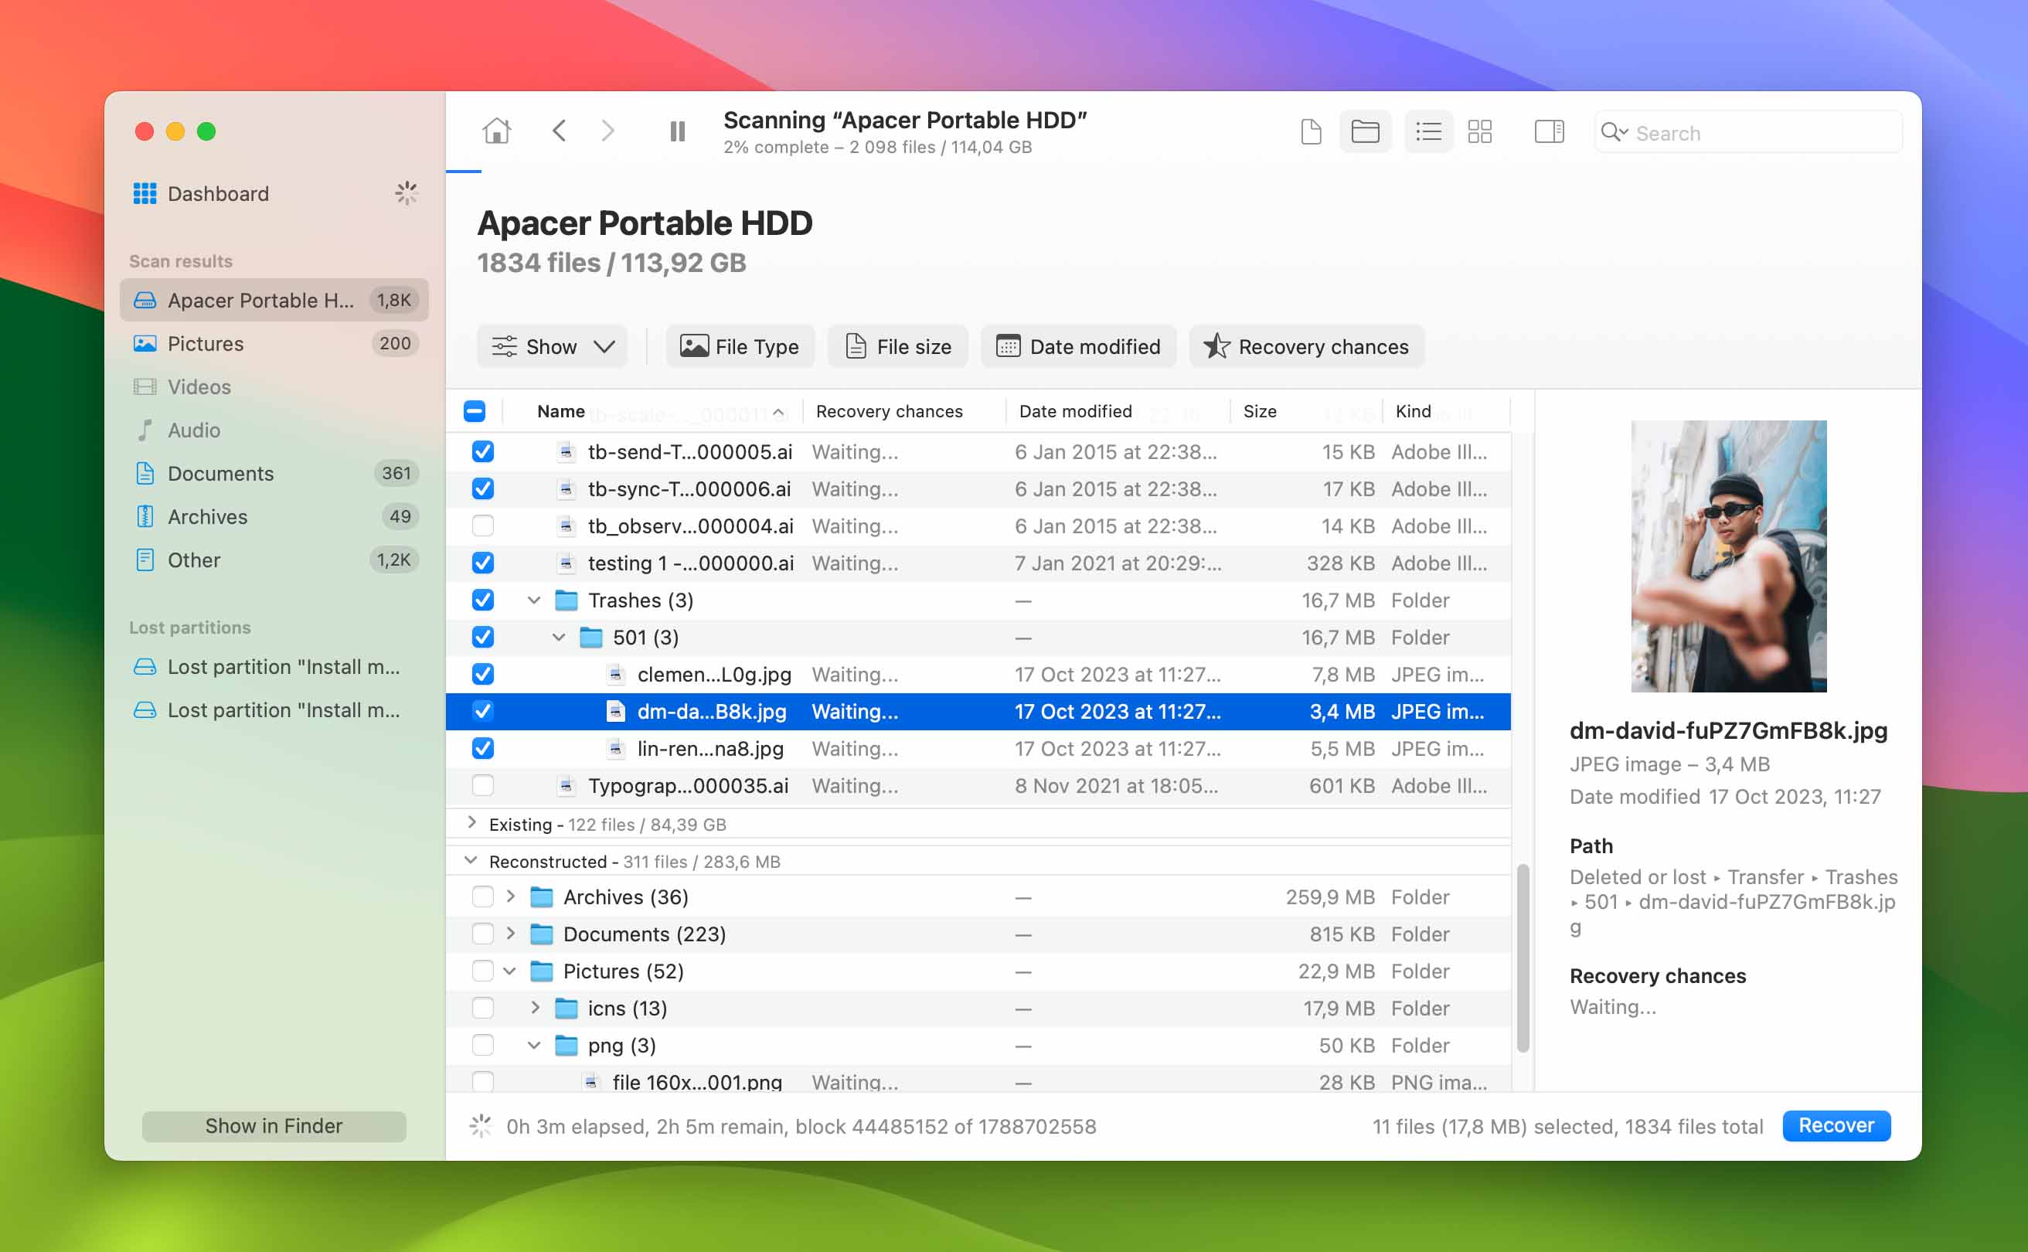This screenshot has height=1252, width=2028.
Task: Click the dm-david preview thumbnail
Action: click(x=1728, y=556)
